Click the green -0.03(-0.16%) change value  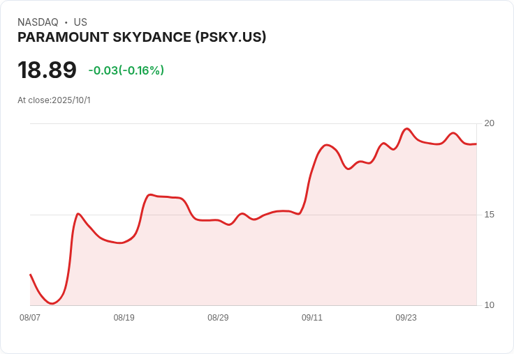click(126, 70)
